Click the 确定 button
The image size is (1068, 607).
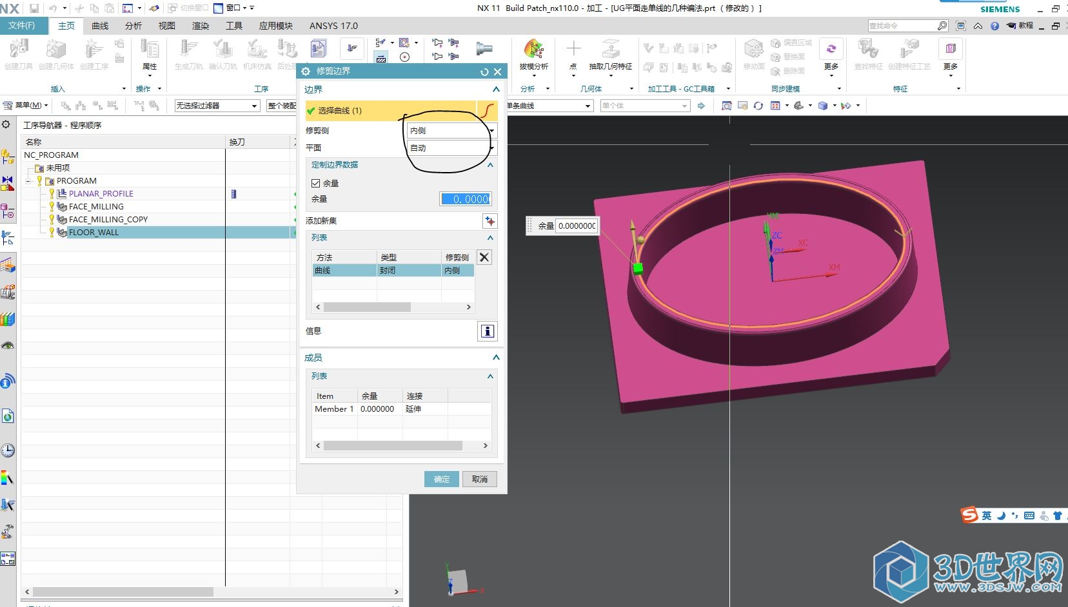tap(442, 479)
